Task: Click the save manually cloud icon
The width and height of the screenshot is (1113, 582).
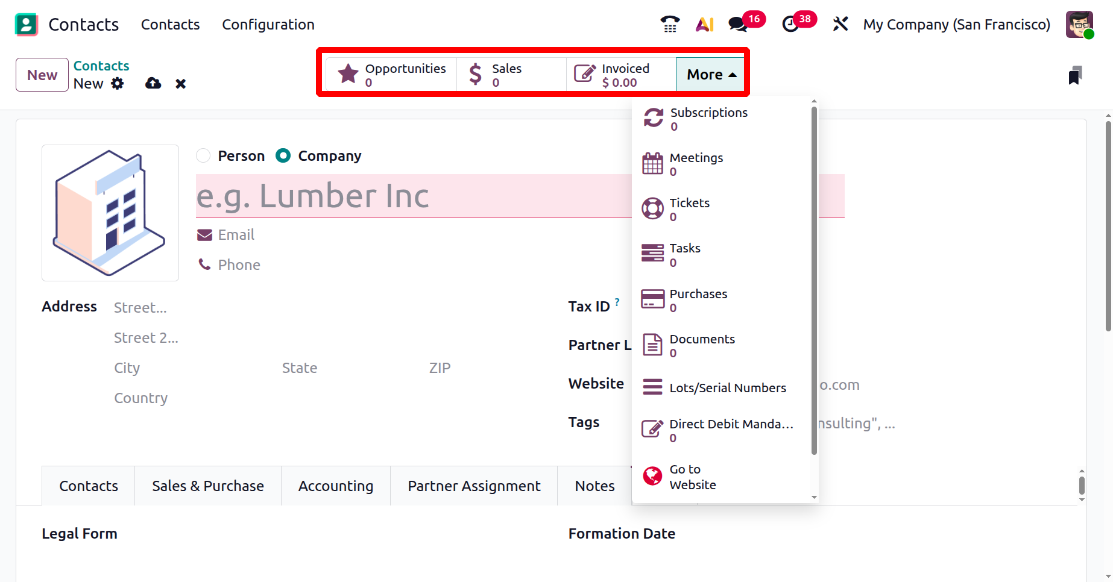Action: pyautogui.click(x=153, y=83)
